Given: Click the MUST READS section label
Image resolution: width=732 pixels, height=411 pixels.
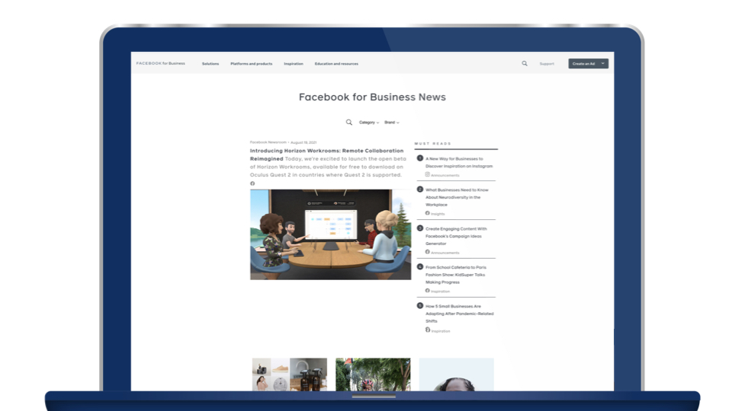Looking at the screenshot, I should click(x=433, y=144).
